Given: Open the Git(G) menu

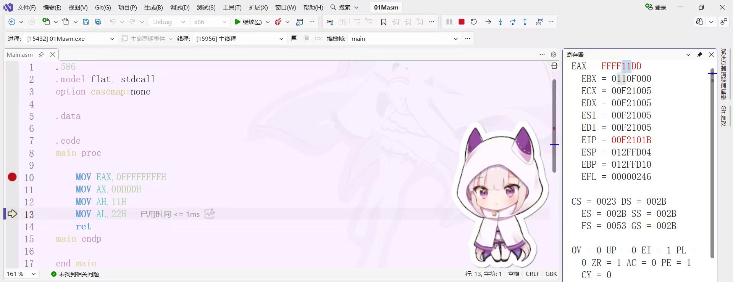Looking at the screenshot, I should coord(103,7).
